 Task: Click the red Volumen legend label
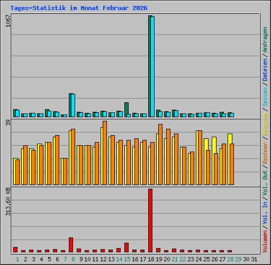[265, 241]
